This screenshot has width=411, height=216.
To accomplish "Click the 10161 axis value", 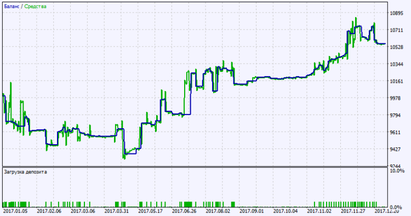I will (x=396, y=81).
